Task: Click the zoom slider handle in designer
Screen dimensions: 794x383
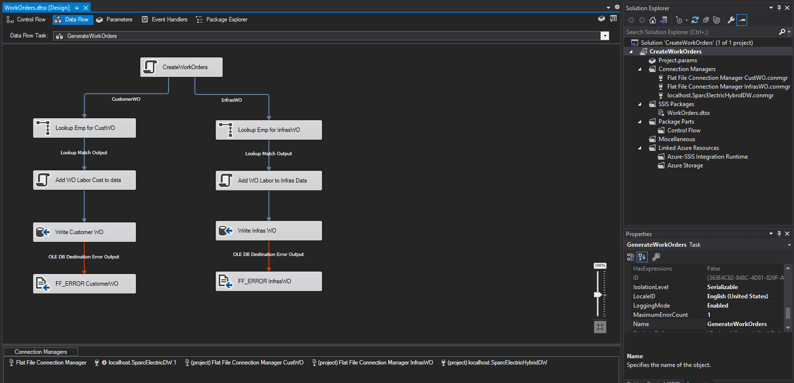Action: [598, 295]
